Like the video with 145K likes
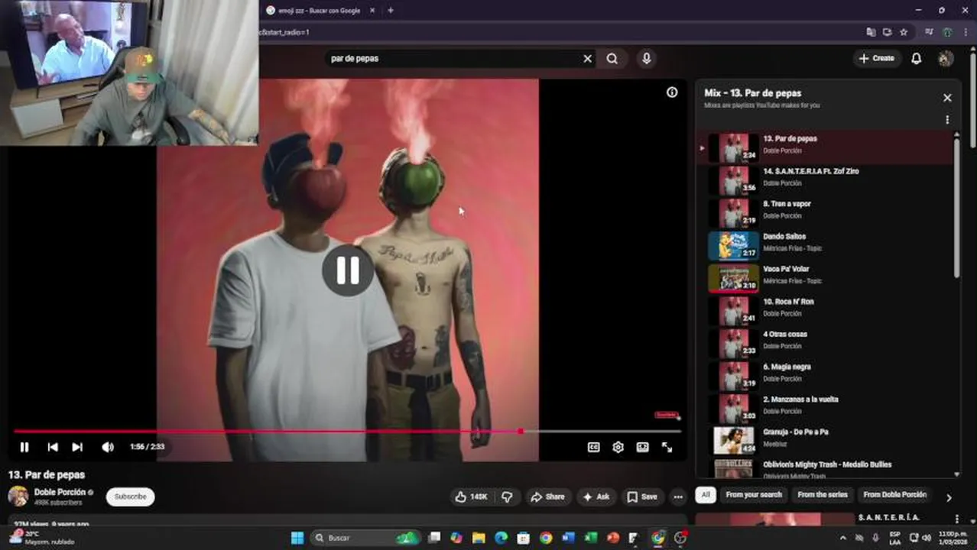Image resolution: width=977 pixels, height=550 pixels. tap(471, 497)
